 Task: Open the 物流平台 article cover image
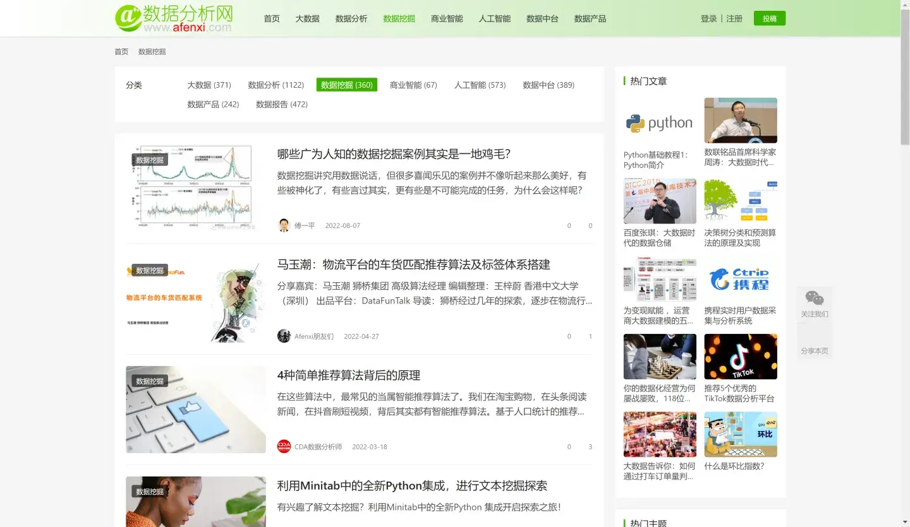click(196, 299)
